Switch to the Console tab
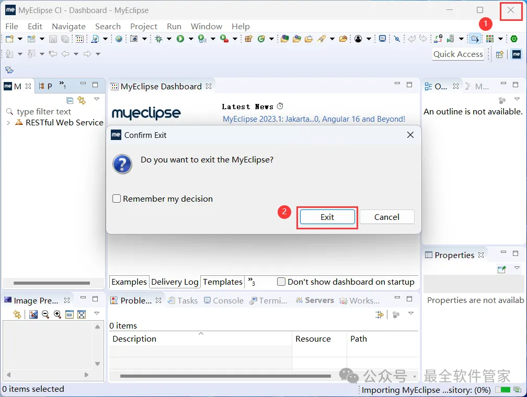 pos(224,300)
